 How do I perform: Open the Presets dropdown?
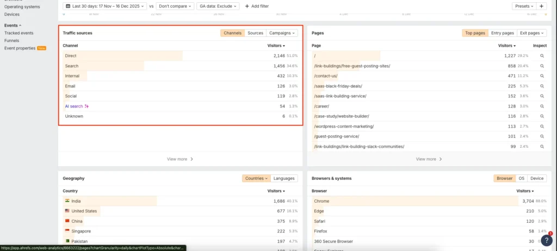click(x=524, y=6)
